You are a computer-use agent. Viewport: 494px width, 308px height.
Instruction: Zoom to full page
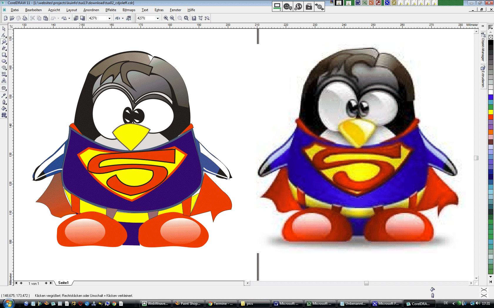(194, 18)
